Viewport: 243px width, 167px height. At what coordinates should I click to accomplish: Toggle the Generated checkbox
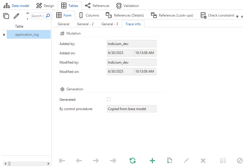tap(109, 99)
